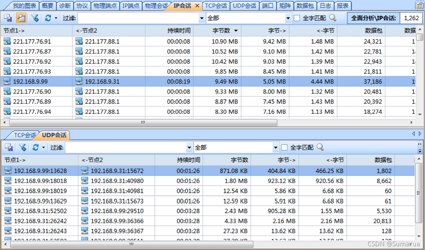
Task: Open the lower 全部 field dropdown
Action: coord(276,147)
